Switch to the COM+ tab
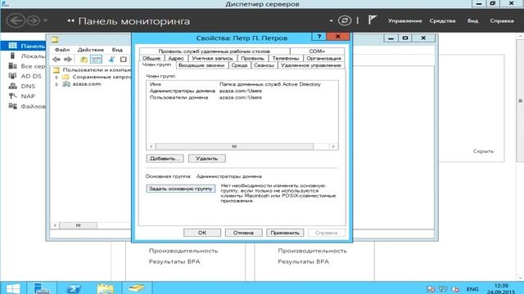The width and height of the screenshot is (524, 294). tap(317, 51)
